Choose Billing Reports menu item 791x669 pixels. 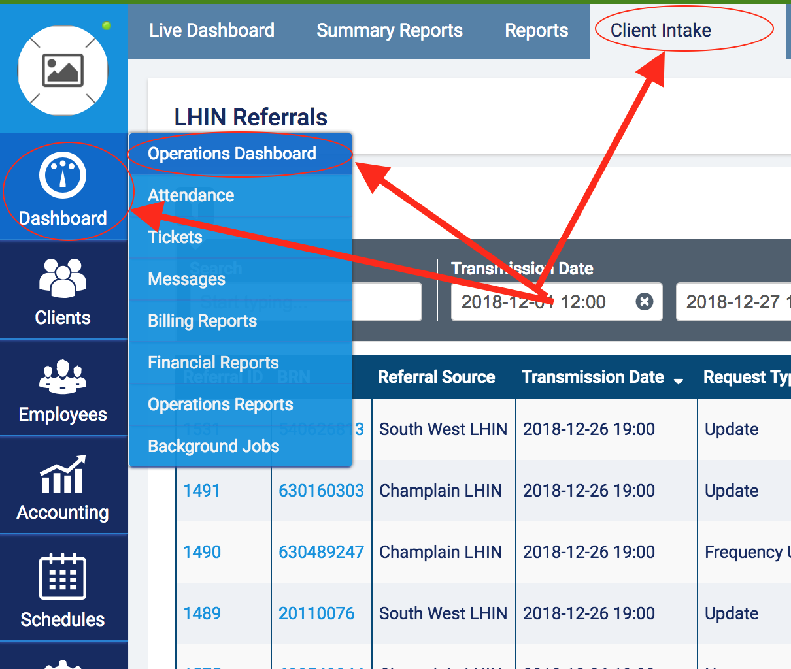click(x=241, y=321)
